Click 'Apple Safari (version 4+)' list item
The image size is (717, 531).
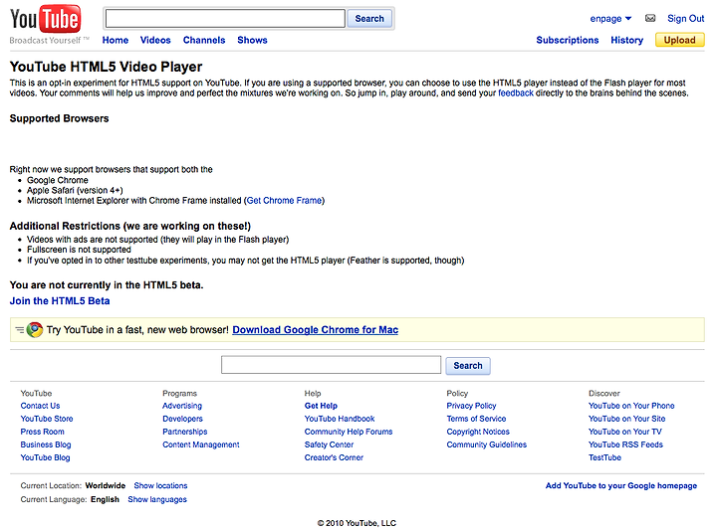coord(75,190)
